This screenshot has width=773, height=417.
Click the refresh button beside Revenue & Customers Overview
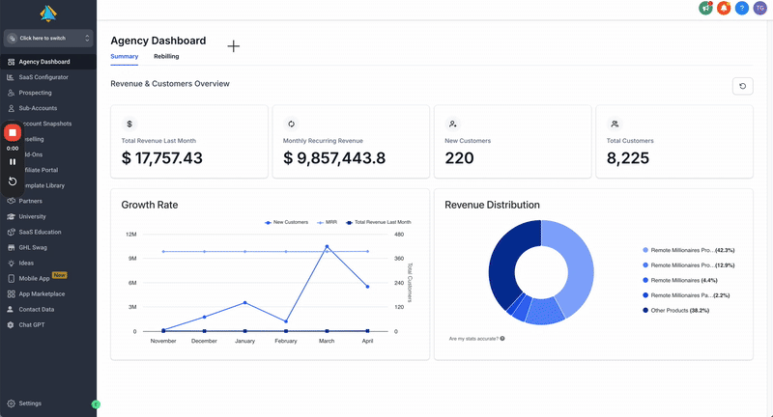(742, 87)
